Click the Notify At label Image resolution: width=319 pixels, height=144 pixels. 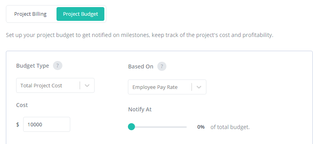140,109
